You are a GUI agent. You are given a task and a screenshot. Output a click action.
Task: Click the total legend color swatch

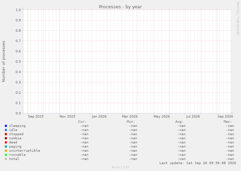coord(6,159)
